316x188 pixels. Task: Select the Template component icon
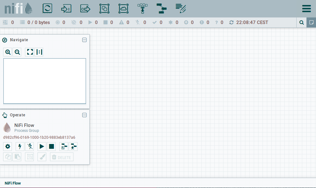click(161, 9)
